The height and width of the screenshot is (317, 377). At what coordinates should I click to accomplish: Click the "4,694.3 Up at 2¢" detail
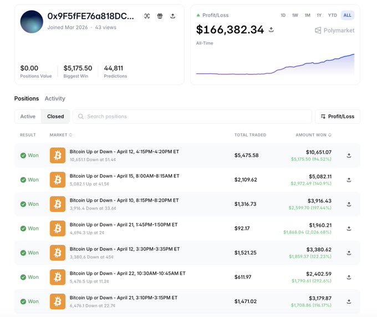click(87, 233)
